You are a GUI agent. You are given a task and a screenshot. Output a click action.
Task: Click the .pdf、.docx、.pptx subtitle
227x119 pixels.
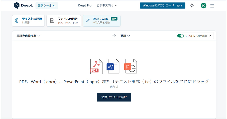click(68, 23)
